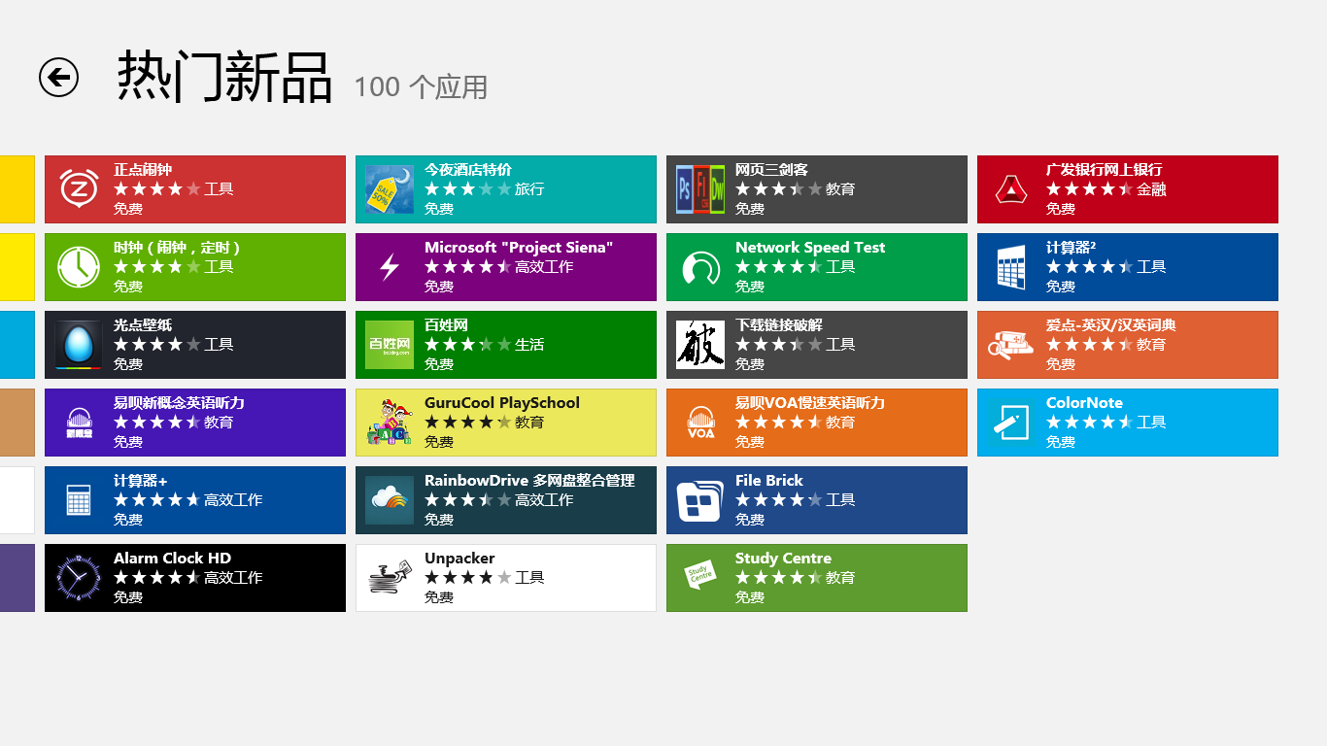The image size is (1327, 746).
Task: Click the Network Speed Test gauge icon
Action: [700, 267]
